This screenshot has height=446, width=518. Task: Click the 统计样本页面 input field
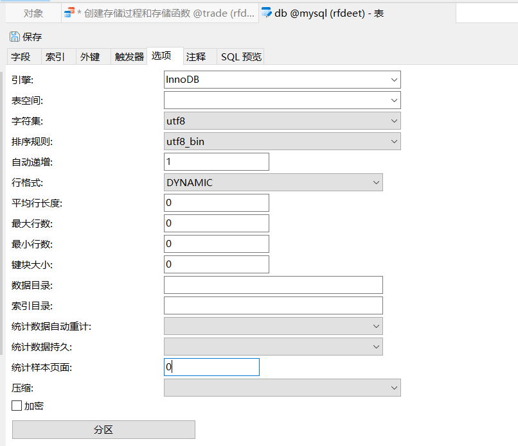[x=211, y=366]
